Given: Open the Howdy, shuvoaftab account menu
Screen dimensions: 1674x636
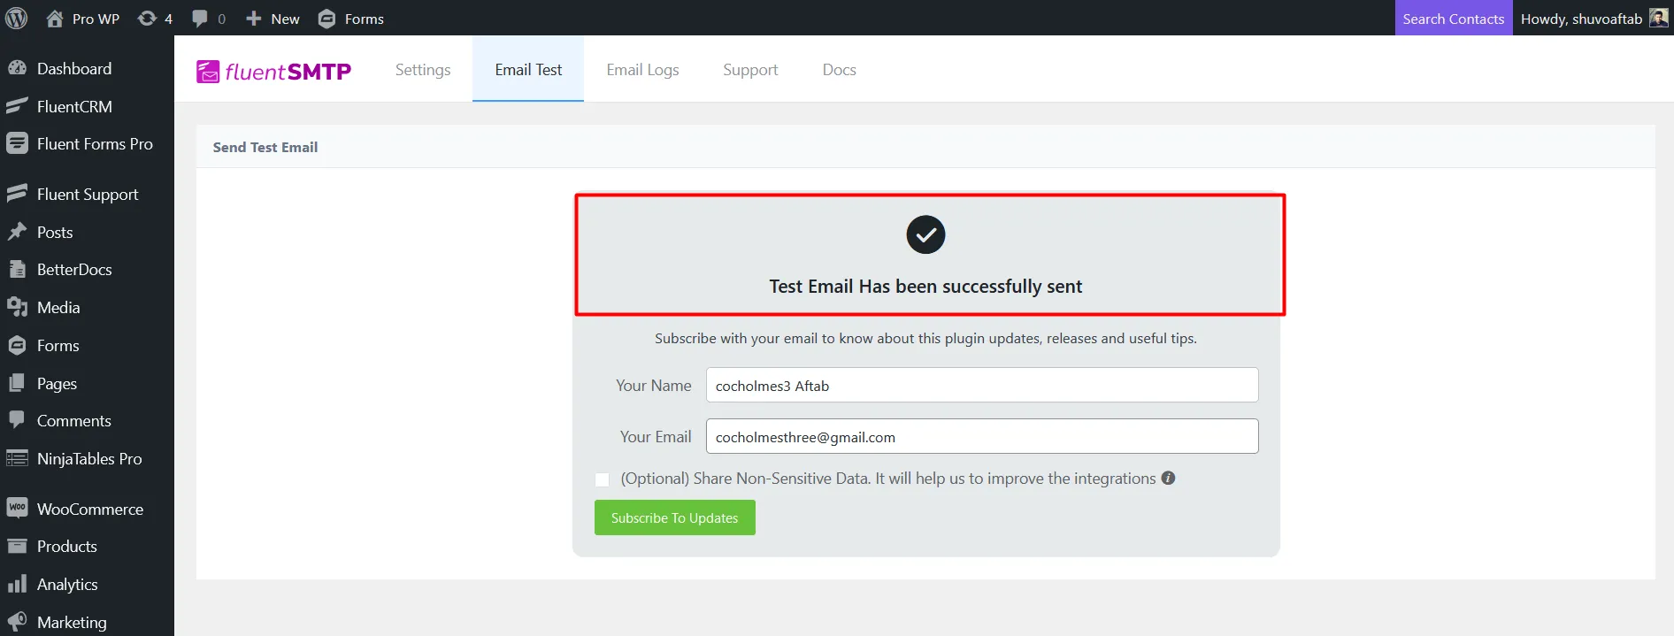Looking at the screenshot, I should 1593,19.
